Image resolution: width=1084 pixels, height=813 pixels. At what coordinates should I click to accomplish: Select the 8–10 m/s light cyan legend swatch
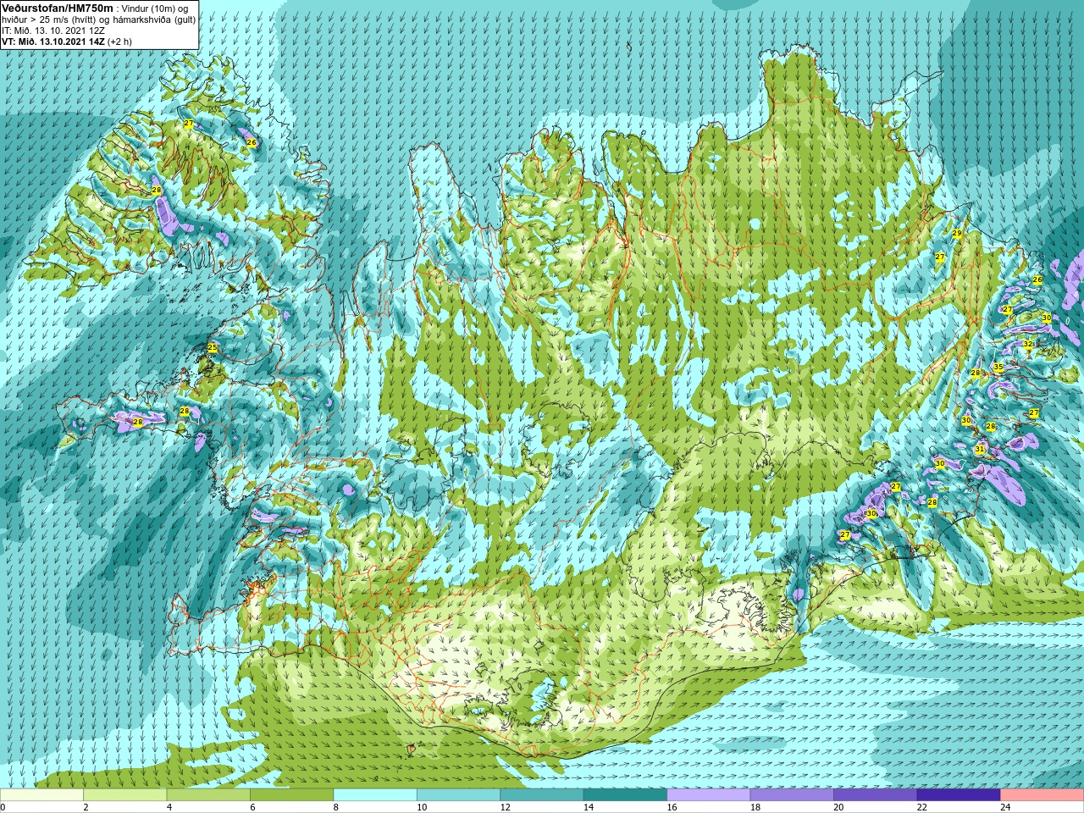pos(375,795)
